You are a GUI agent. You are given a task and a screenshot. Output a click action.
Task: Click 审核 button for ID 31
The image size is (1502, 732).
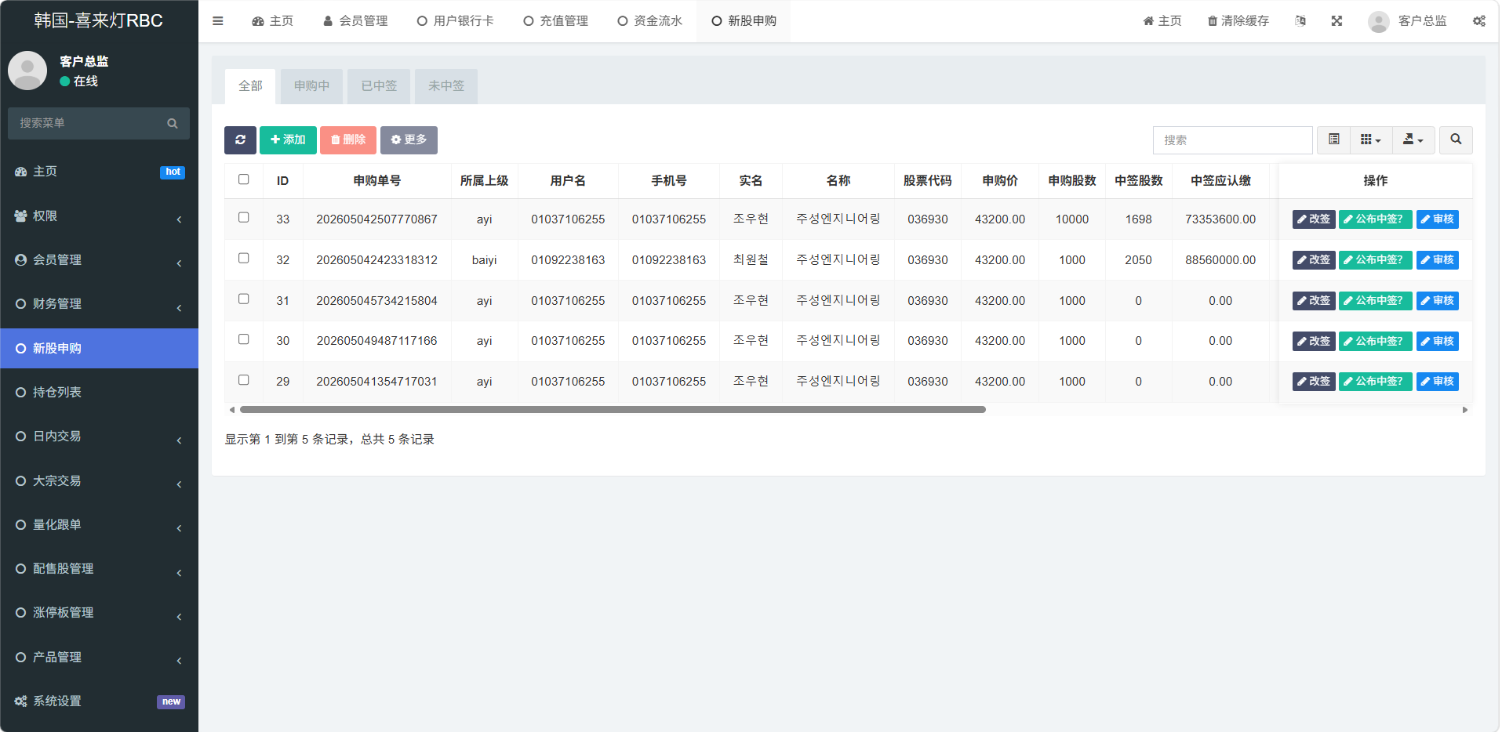[x=1437, y=301]
